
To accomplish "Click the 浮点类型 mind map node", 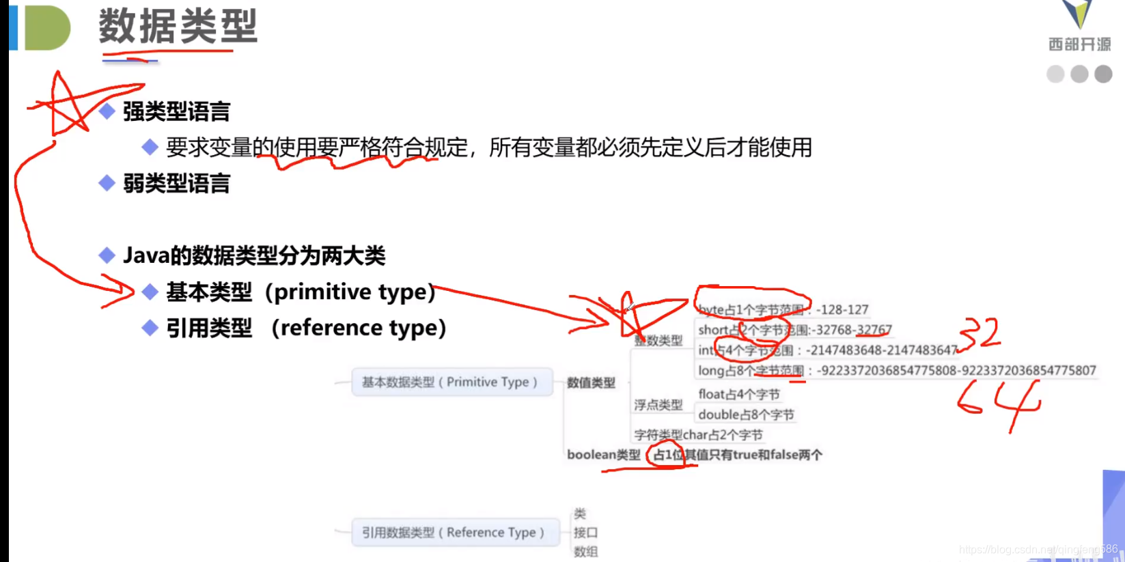I will [658, 405].
